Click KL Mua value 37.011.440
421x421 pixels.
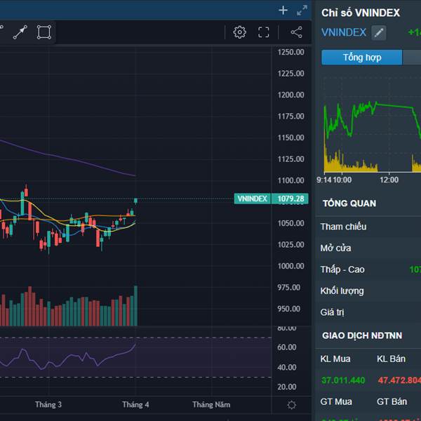(343, 380)
